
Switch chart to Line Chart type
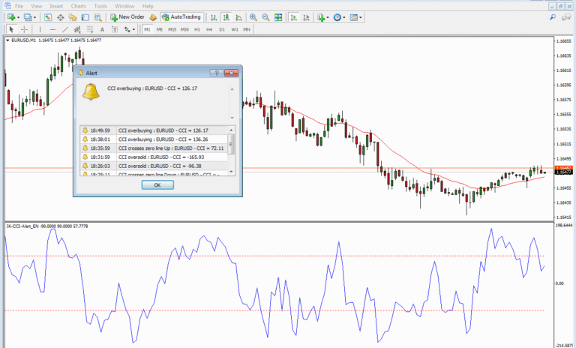tap(238, 17)
